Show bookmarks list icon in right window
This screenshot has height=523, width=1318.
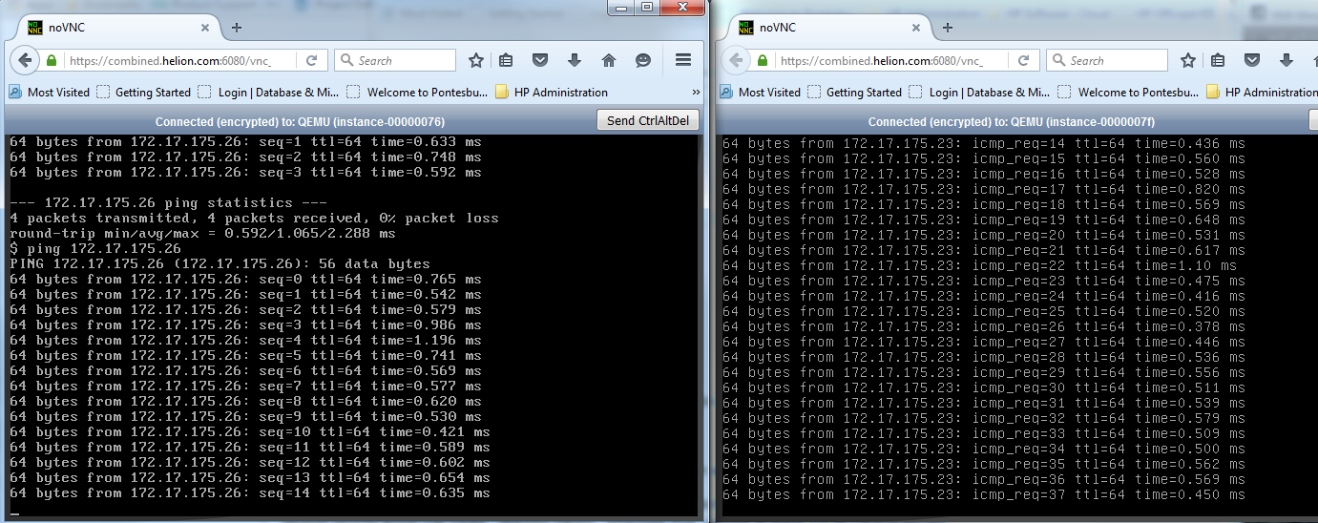(x=1219, y=60)
